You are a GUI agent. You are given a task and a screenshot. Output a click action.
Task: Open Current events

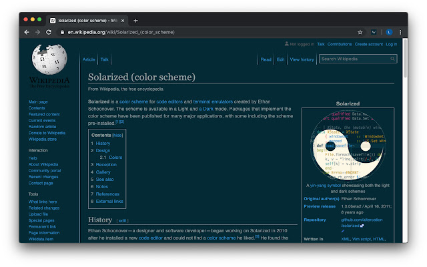tap(42, 120)
